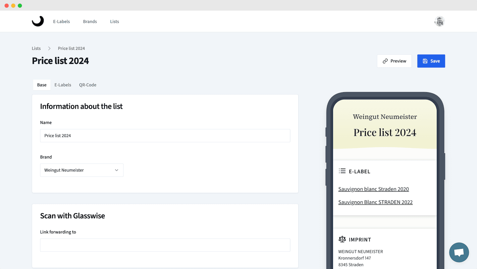Screen dimensions: 477x269
Task: Go to Lists via the navigation bar
Action: (114, 21)
